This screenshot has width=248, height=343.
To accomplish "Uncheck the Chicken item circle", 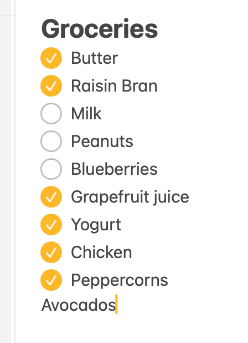I will [x=51, y=252].
